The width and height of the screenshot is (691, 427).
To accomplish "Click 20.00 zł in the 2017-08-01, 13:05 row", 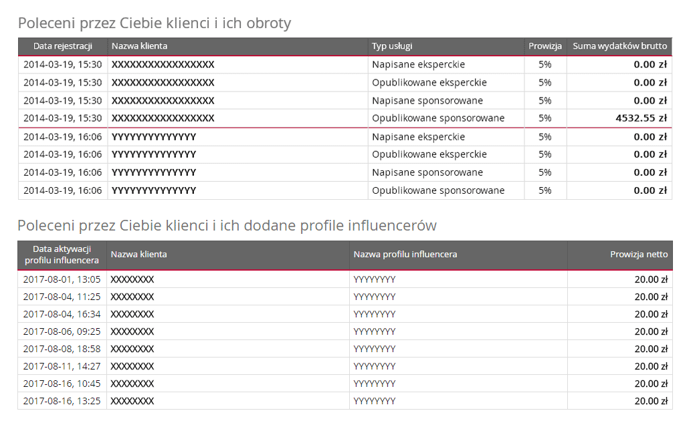I will [x=652, y=279].
